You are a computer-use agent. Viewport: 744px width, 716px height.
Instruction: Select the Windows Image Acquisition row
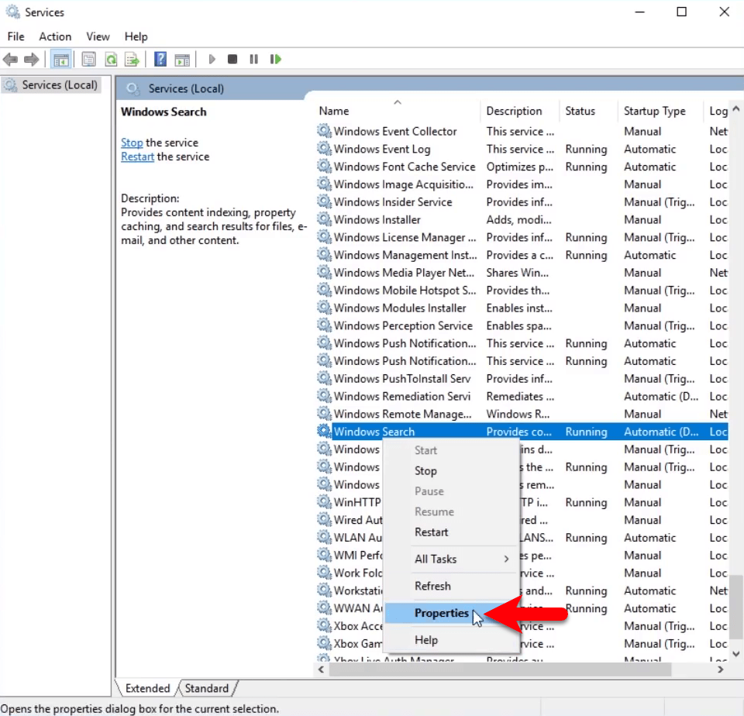pyautogui.click(x=522, y=184)
